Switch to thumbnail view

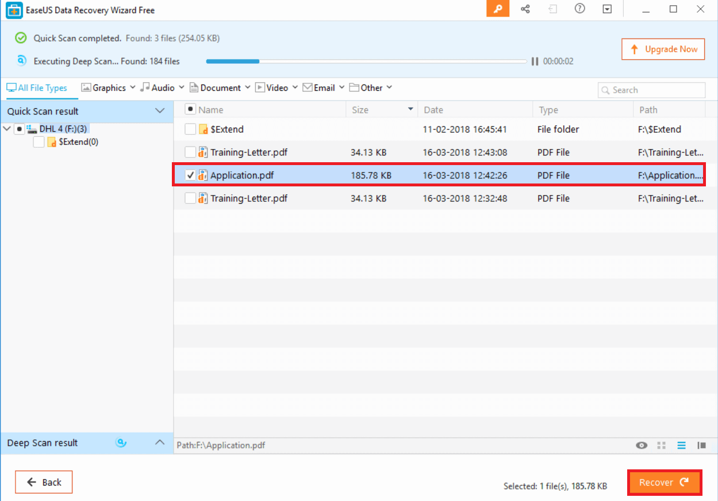tap(661, 445)
